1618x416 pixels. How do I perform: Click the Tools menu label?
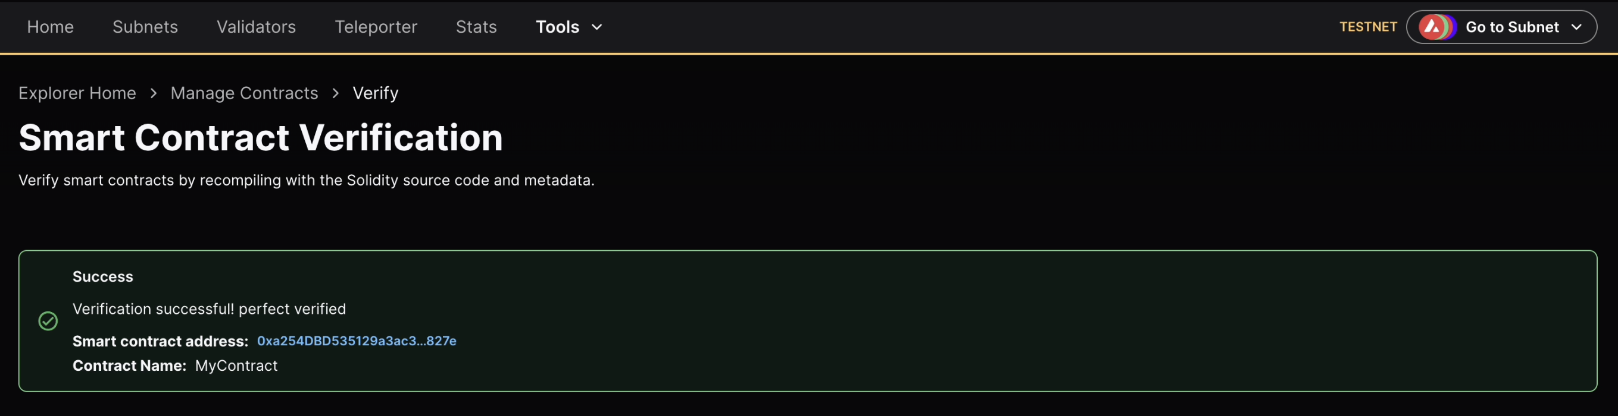point(557,27)
